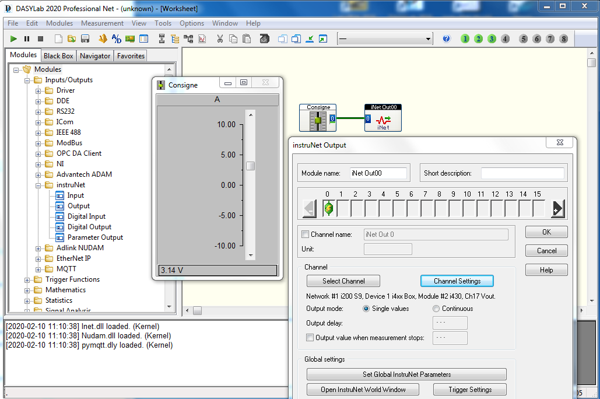Open the toolbar combo box dropdown
The height and width of the screenshot is (399, 600).
point(428,38)
